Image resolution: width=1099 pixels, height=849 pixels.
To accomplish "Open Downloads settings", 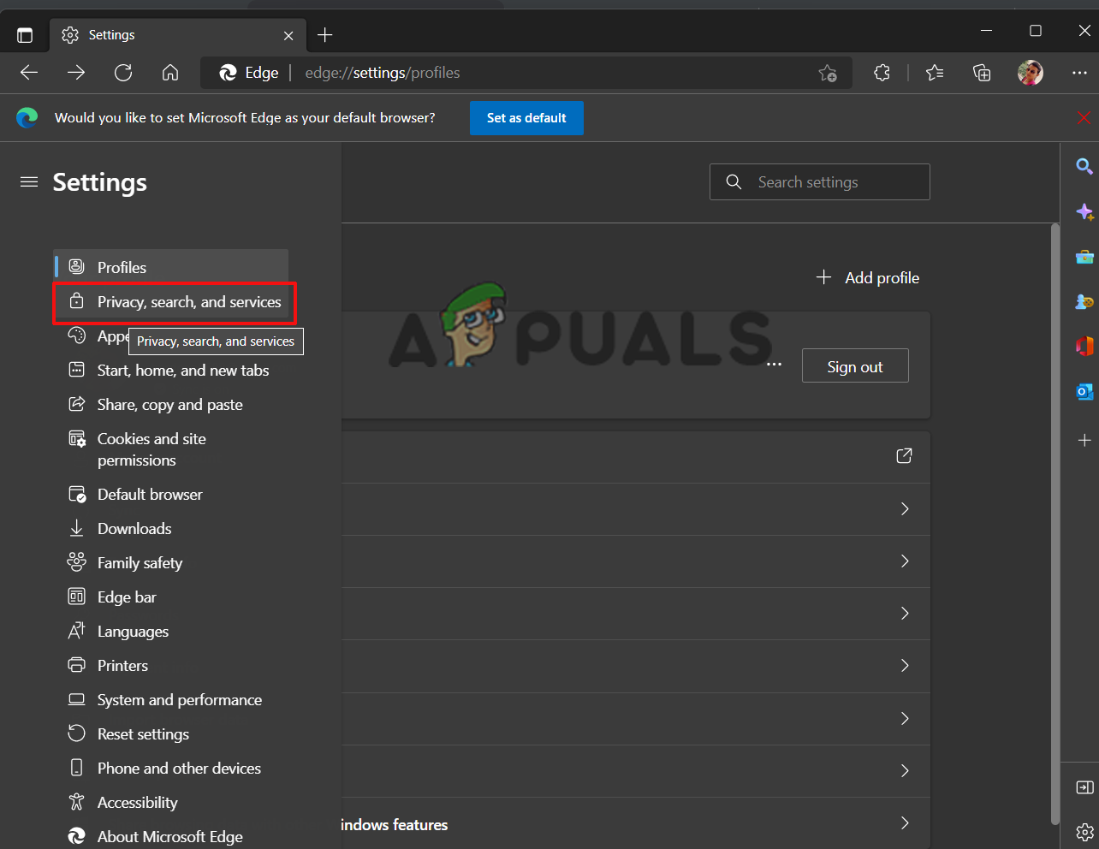I will (x=171, y=529).
